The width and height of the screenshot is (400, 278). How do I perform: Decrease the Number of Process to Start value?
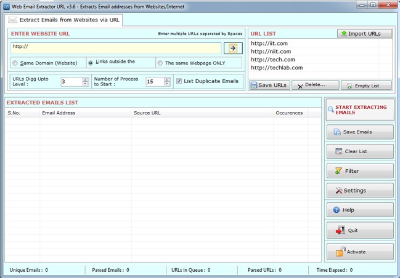click(167, 84)
